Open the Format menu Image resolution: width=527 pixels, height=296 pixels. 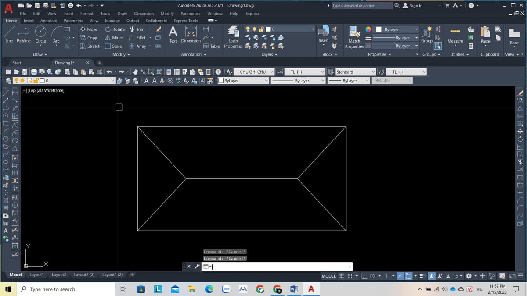click(x=87, y=14)
